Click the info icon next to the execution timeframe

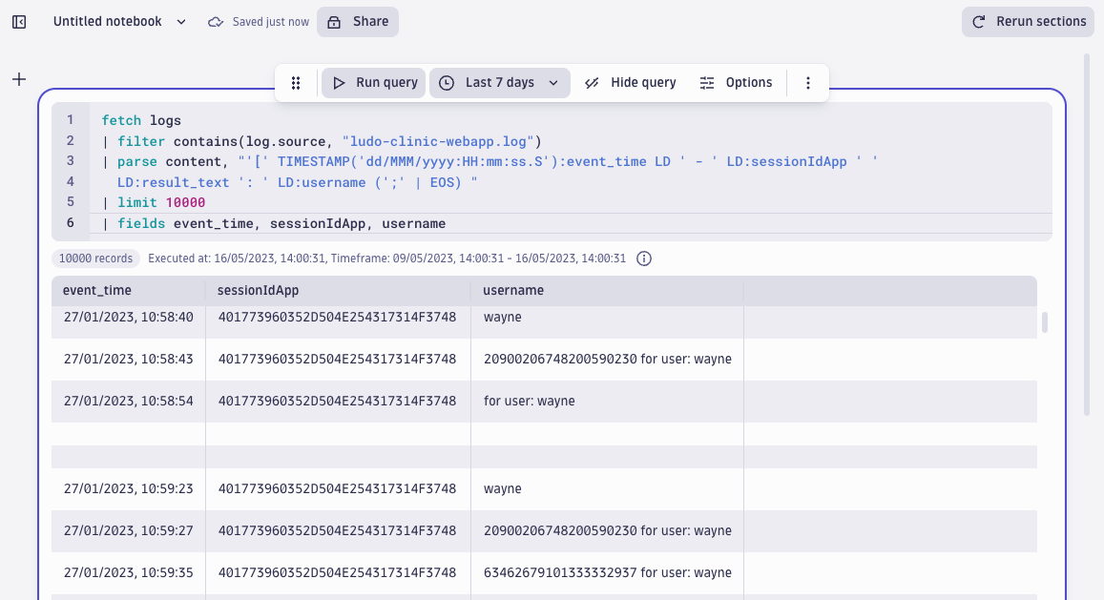644,258
